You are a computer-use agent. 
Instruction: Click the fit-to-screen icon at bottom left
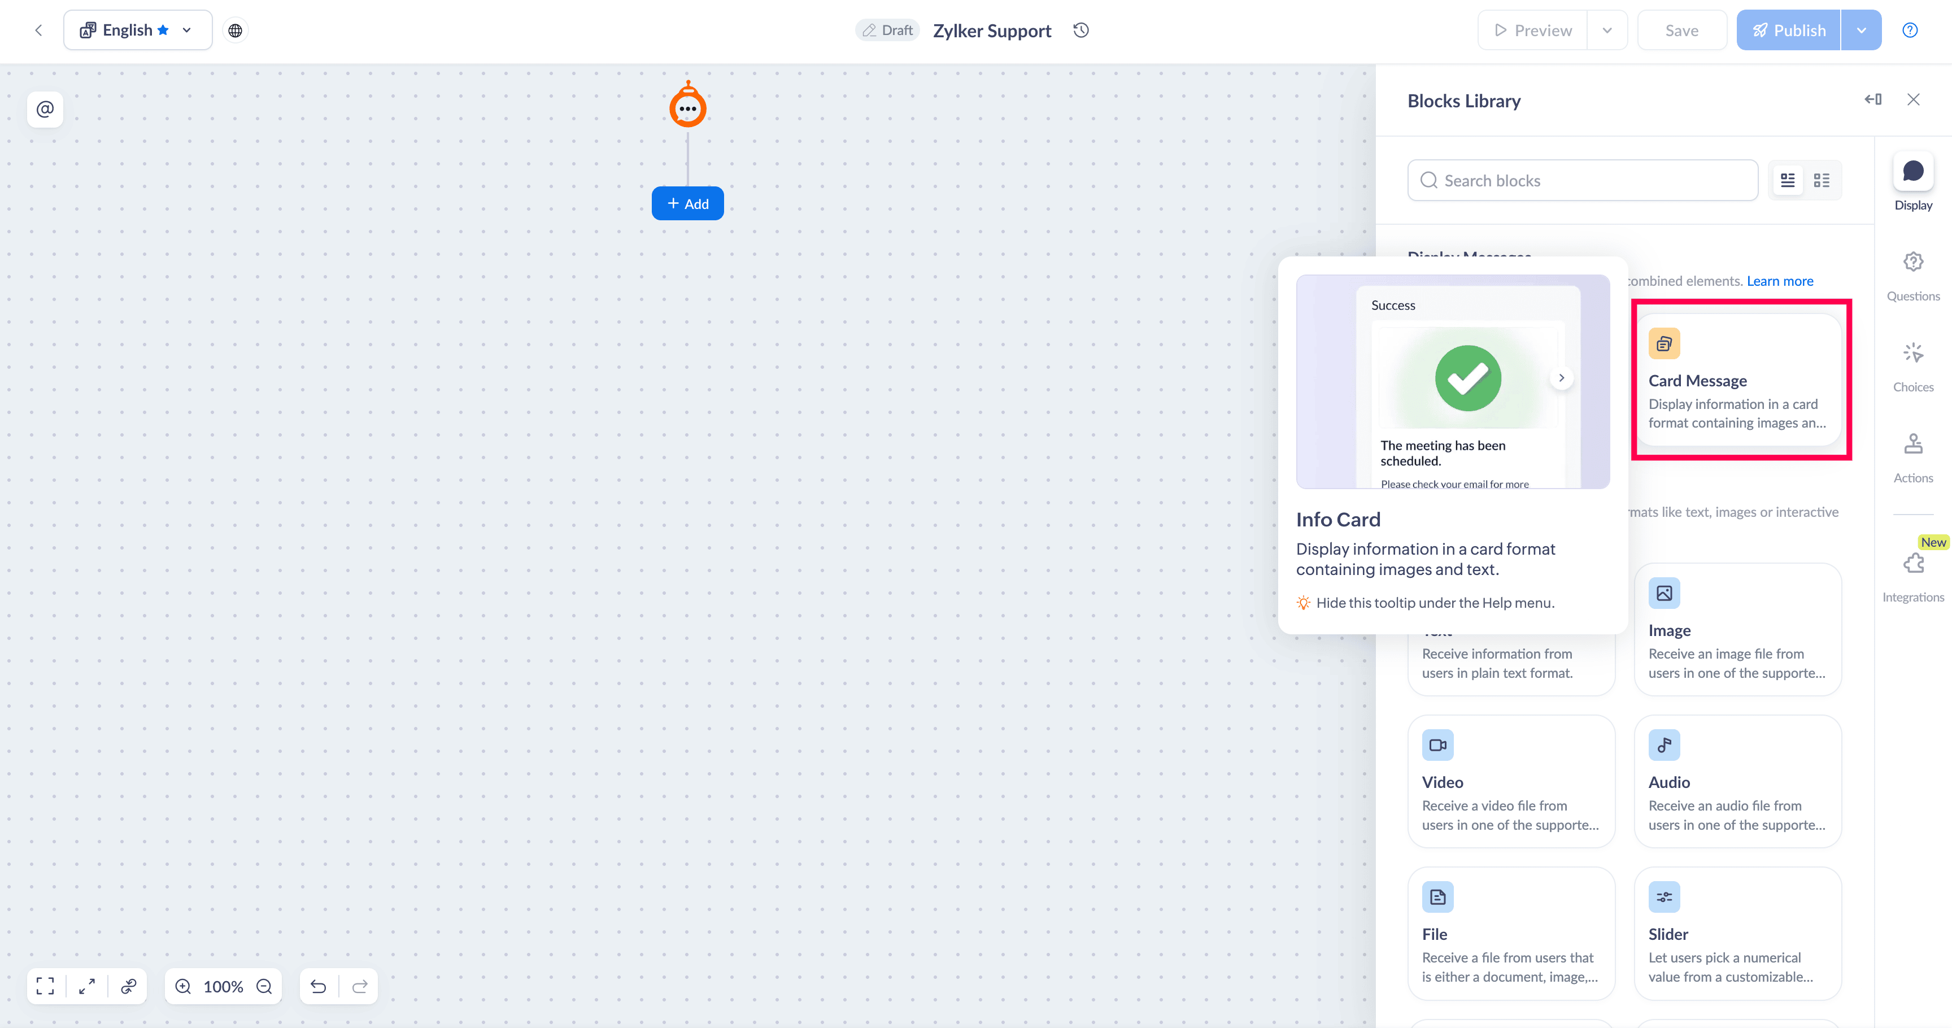click(x=45, y=986)
